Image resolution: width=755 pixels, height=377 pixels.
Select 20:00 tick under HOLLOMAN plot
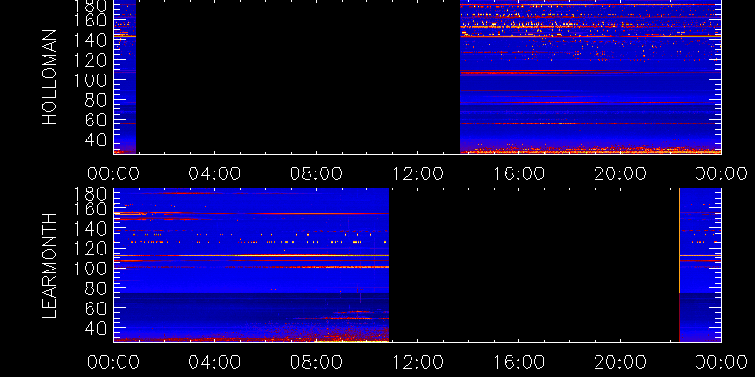tap(620, 173)
